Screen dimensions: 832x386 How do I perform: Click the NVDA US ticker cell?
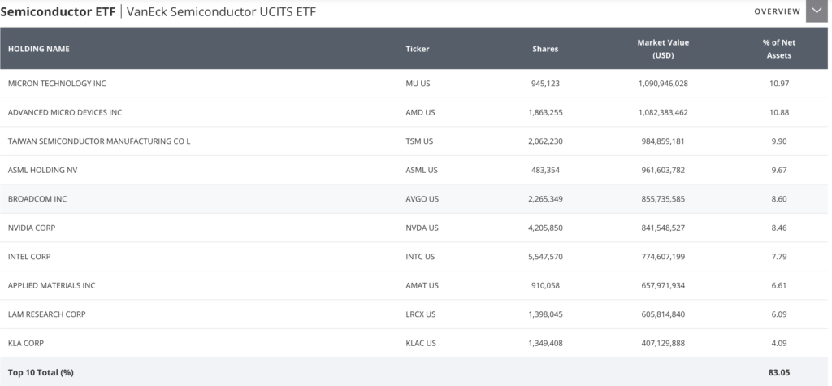[422, 228]
